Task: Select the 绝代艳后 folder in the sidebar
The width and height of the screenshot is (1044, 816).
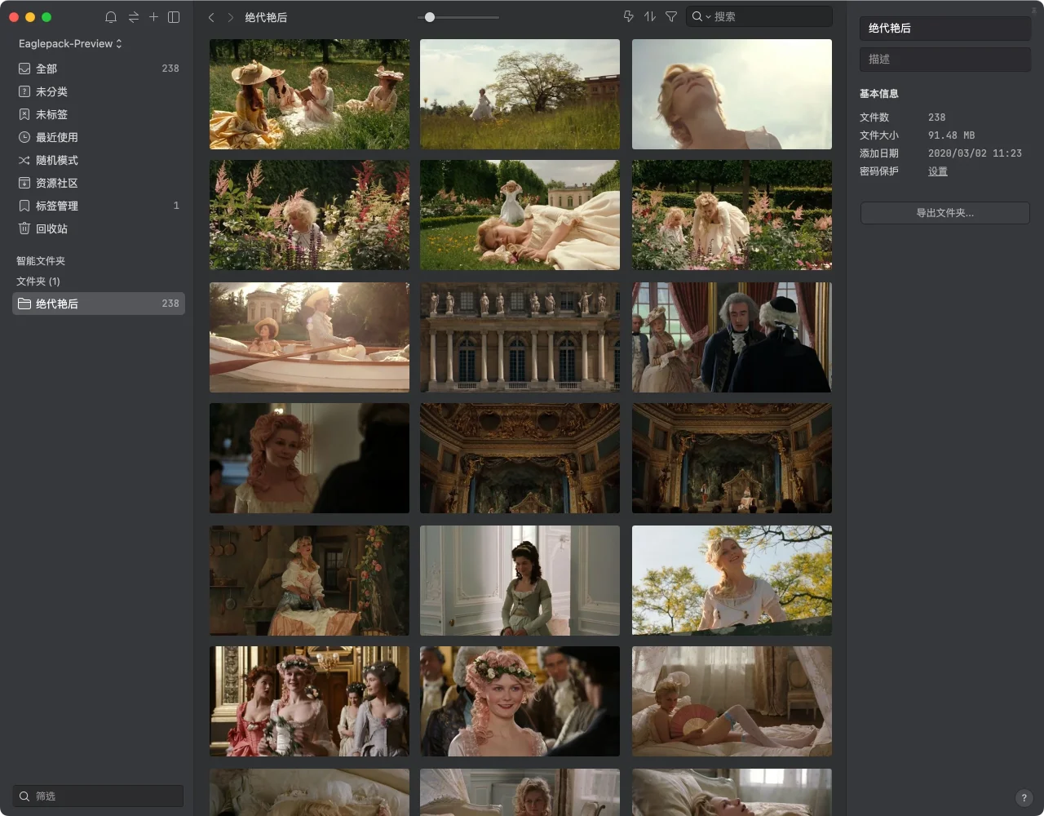Action: pos(99,304)
